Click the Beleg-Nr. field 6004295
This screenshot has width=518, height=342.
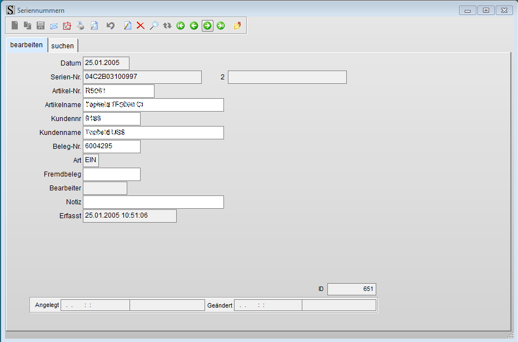112,146
